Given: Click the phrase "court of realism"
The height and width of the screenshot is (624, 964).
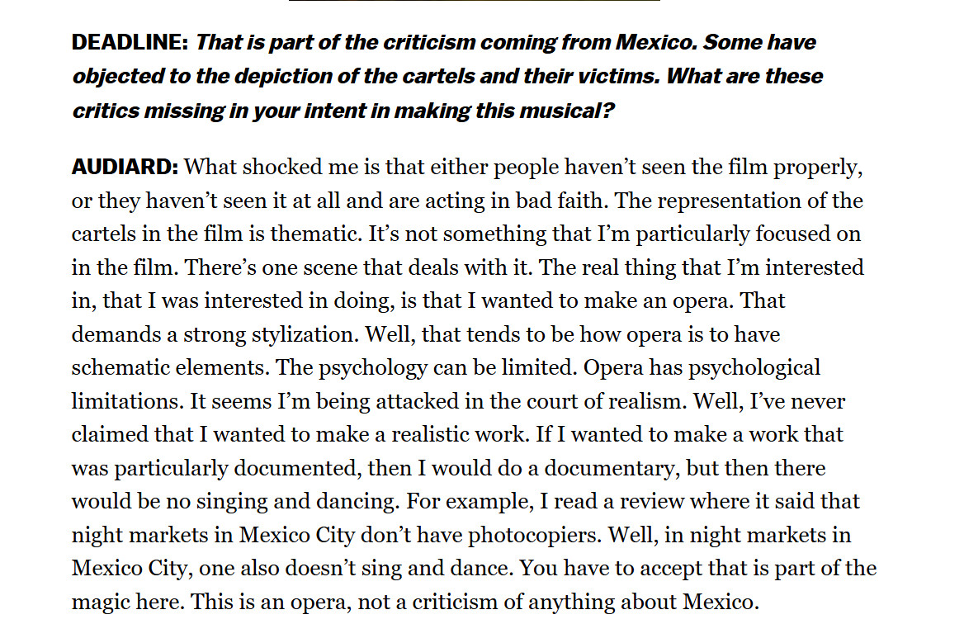Looking at the screenshot, I should pyautogui.click(x=589, y=402).
